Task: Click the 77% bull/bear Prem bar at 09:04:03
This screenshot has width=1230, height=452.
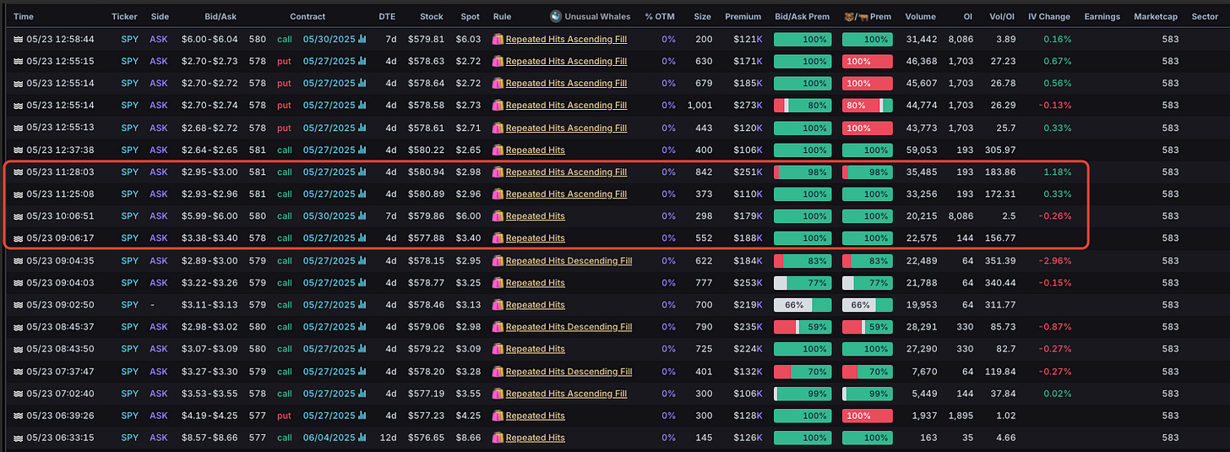Action: (868, 283)
